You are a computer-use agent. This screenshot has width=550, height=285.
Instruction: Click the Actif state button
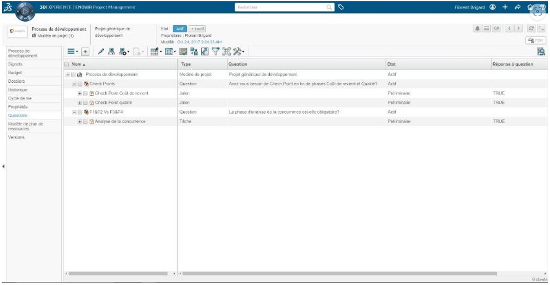click(x=179, y=28)
